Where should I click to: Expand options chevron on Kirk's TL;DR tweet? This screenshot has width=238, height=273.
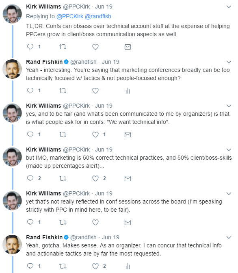pos(229,7)
